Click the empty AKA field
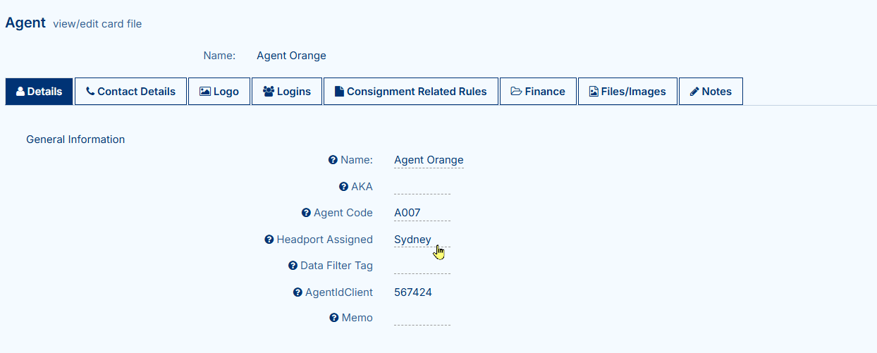Image resolution: width=877 pixels, height=353 pixels. coord(422,187)
